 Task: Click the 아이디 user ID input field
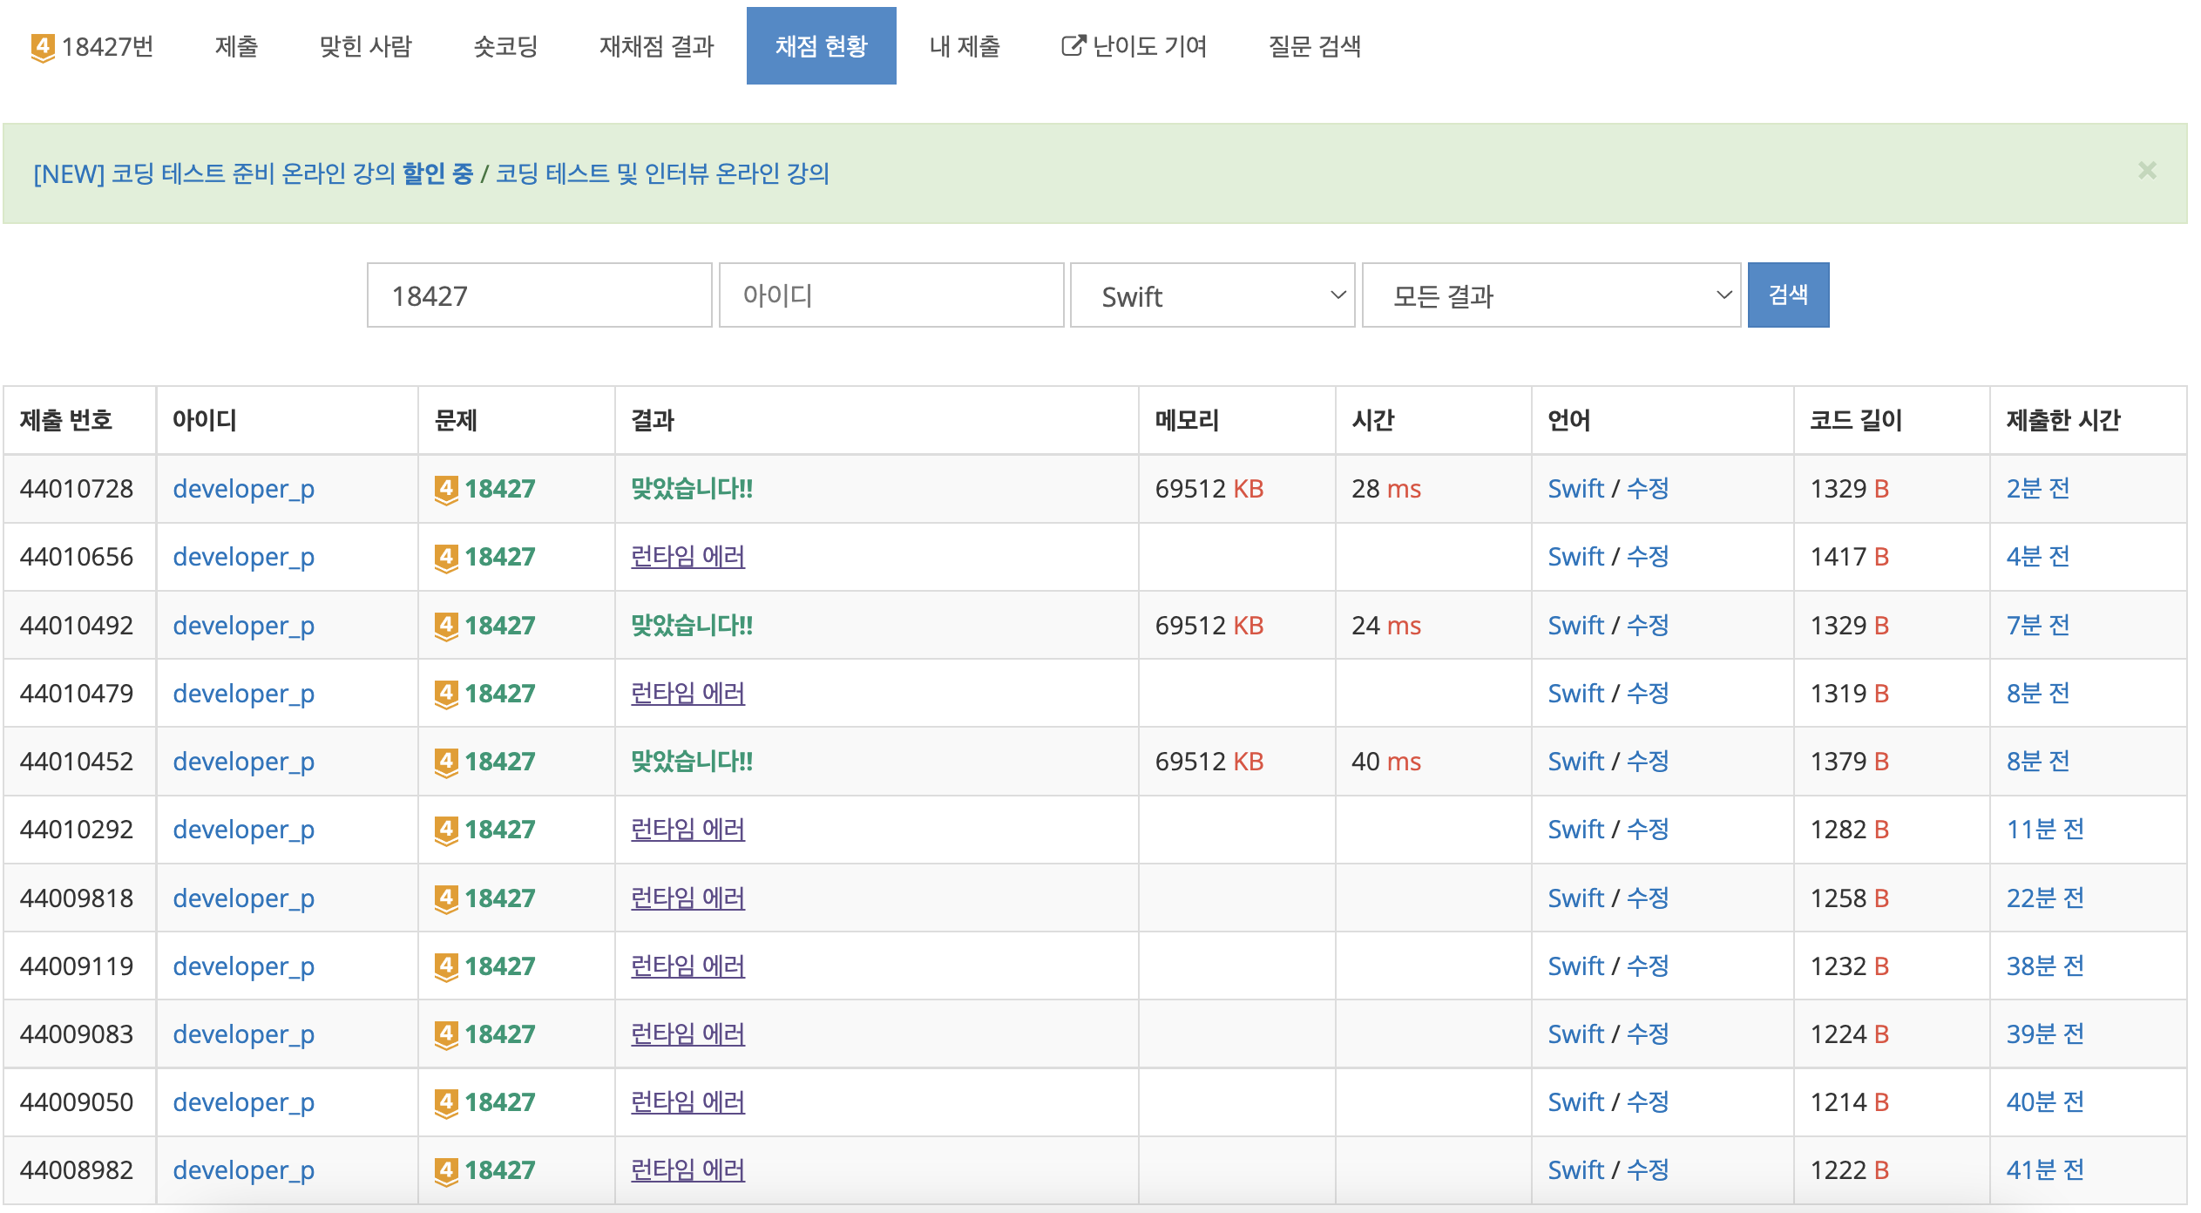tap(891, 296)
